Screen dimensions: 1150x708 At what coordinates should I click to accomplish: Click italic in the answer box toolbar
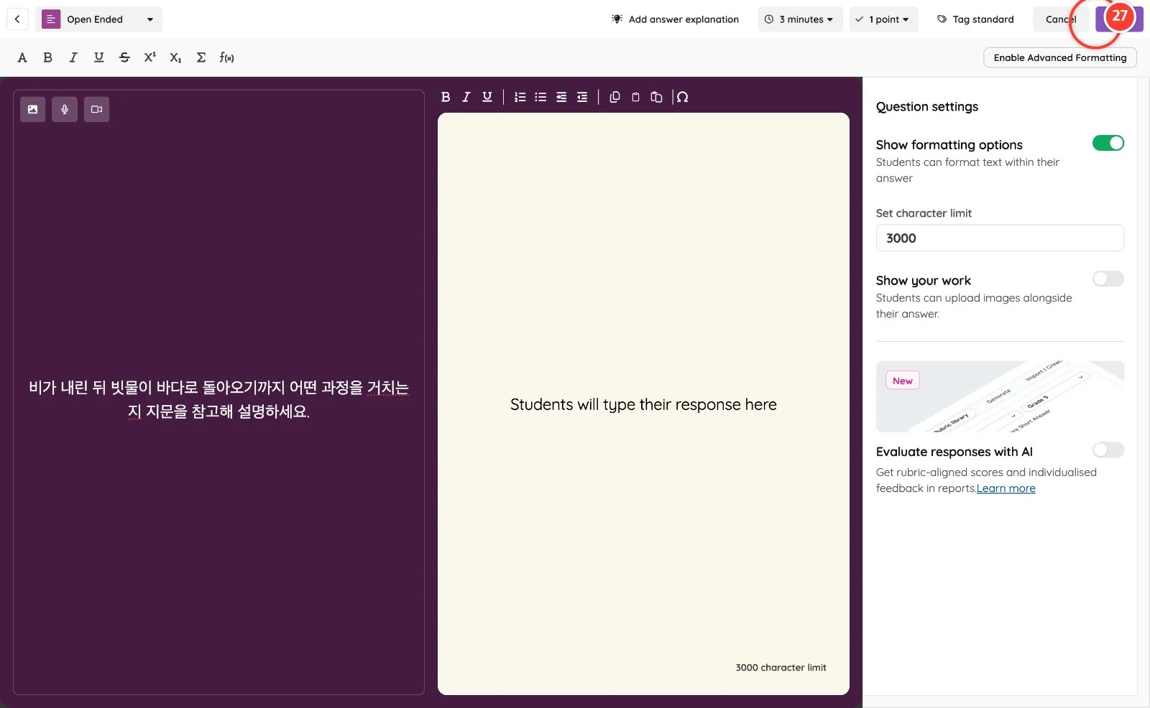pos(466,97)
